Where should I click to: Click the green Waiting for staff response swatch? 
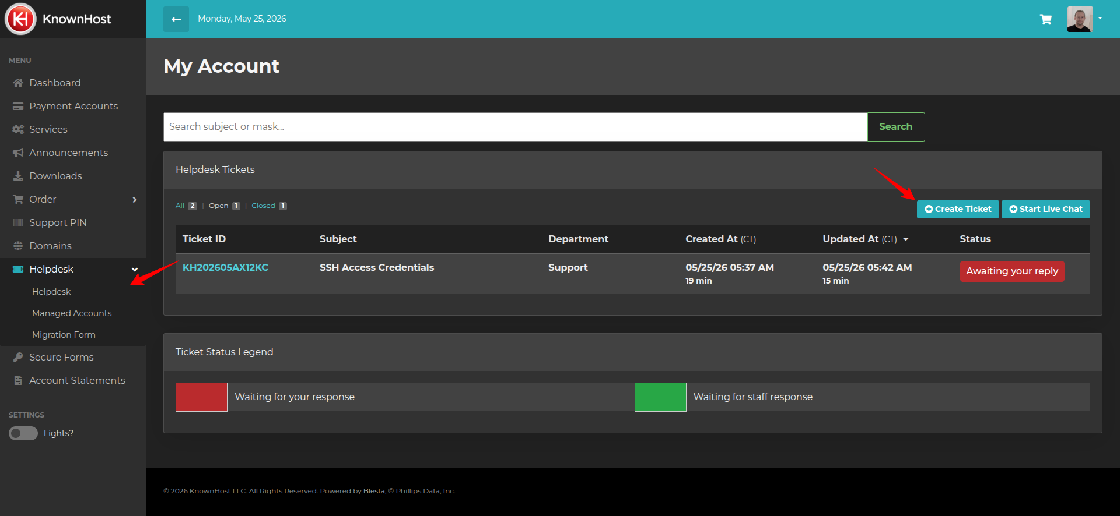point(660,397)
